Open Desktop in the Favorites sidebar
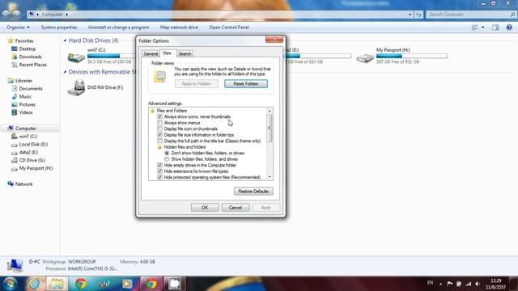The image size is (518, 291). point(27,48)
